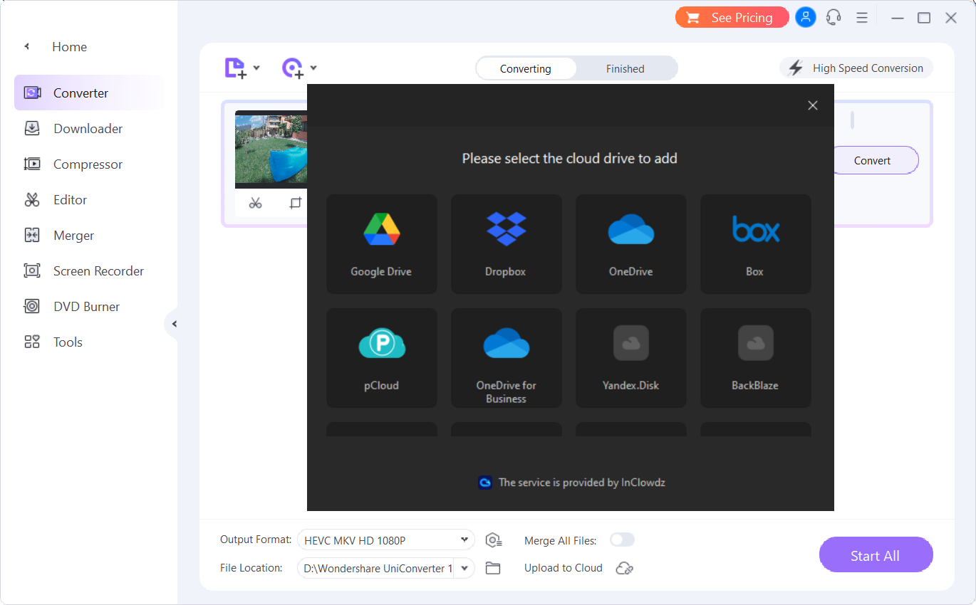Switch to the Converting tab
This screenshot has width=976, height=605.
pyautogui.click(x=526, y=69)
